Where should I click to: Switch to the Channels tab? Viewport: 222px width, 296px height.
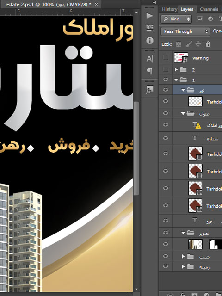209,9
